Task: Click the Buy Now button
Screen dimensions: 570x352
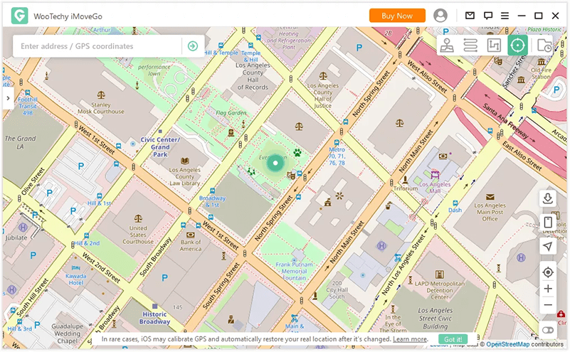Action: click(x=397, y=16)
